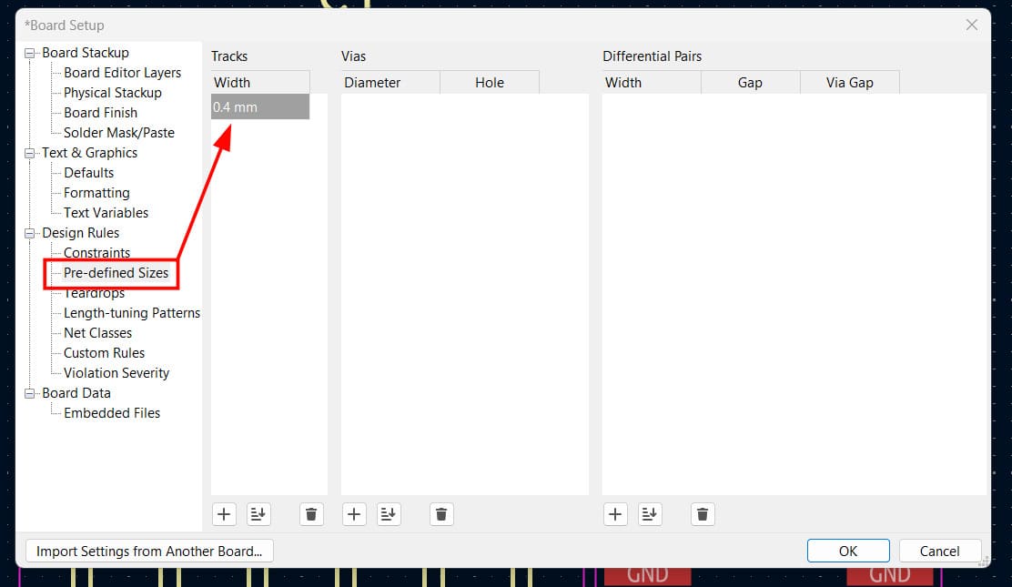Delete selected track width row

[x=311, y=514]
